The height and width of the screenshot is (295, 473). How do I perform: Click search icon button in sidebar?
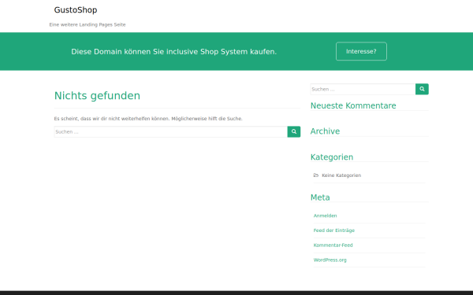point(422,89)
